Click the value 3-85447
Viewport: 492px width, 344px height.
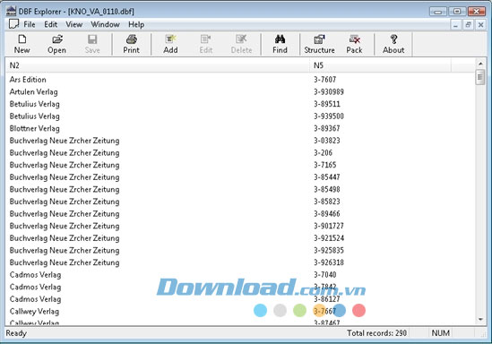[326, 177]
